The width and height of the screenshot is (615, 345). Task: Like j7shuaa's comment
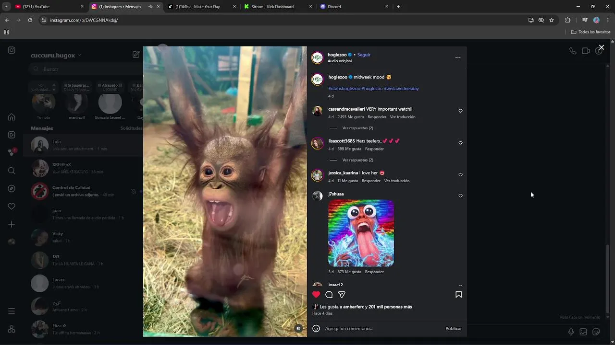(x=460, y=196)
